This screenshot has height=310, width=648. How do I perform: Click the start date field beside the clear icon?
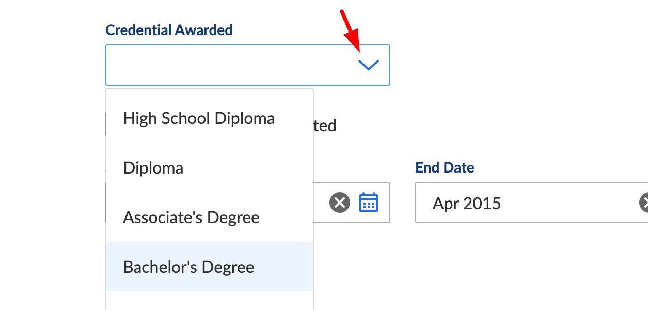pyautogui.click(x=320, y=203)
